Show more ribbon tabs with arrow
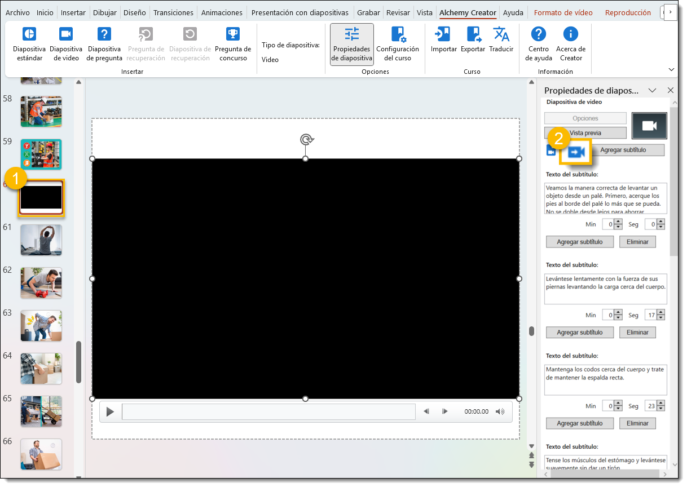The width and height of the screenshot is (687, 487). (x=670, y=12)
